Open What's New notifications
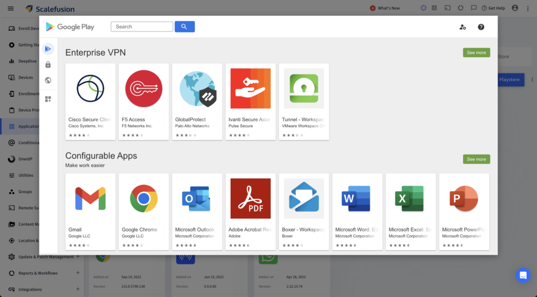 coord(385,8)
